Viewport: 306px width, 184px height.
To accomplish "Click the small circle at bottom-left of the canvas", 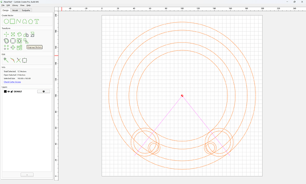I will pos(154,148).
